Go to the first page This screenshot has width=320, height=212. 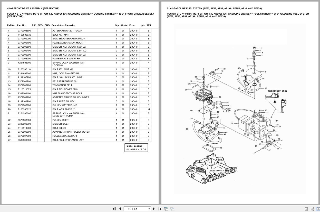114,209
